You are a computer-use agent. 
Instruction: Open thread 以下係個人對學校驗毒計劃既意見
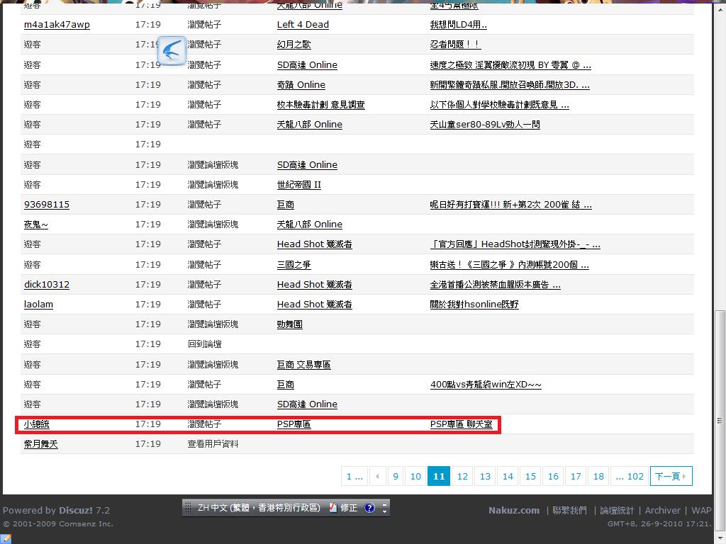(499, 105)
